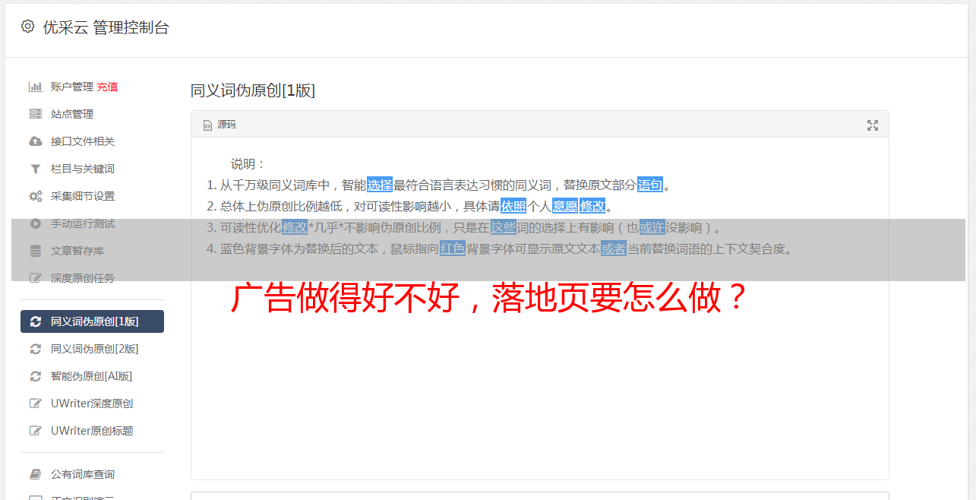
Task: Click the gear icon beside 优采云 管理控制台
Action: (28, 27)
